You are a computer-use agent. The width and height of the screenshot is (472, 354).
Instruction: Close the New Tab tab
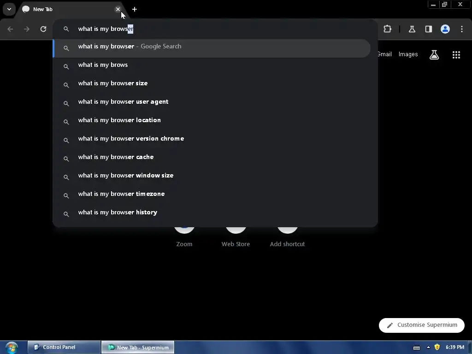(118, 9)
